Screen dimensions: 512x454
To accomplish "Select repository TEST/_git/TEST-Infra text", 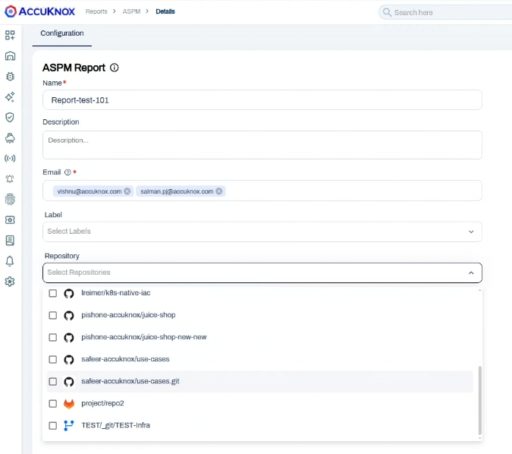I will tap(115, 425).
